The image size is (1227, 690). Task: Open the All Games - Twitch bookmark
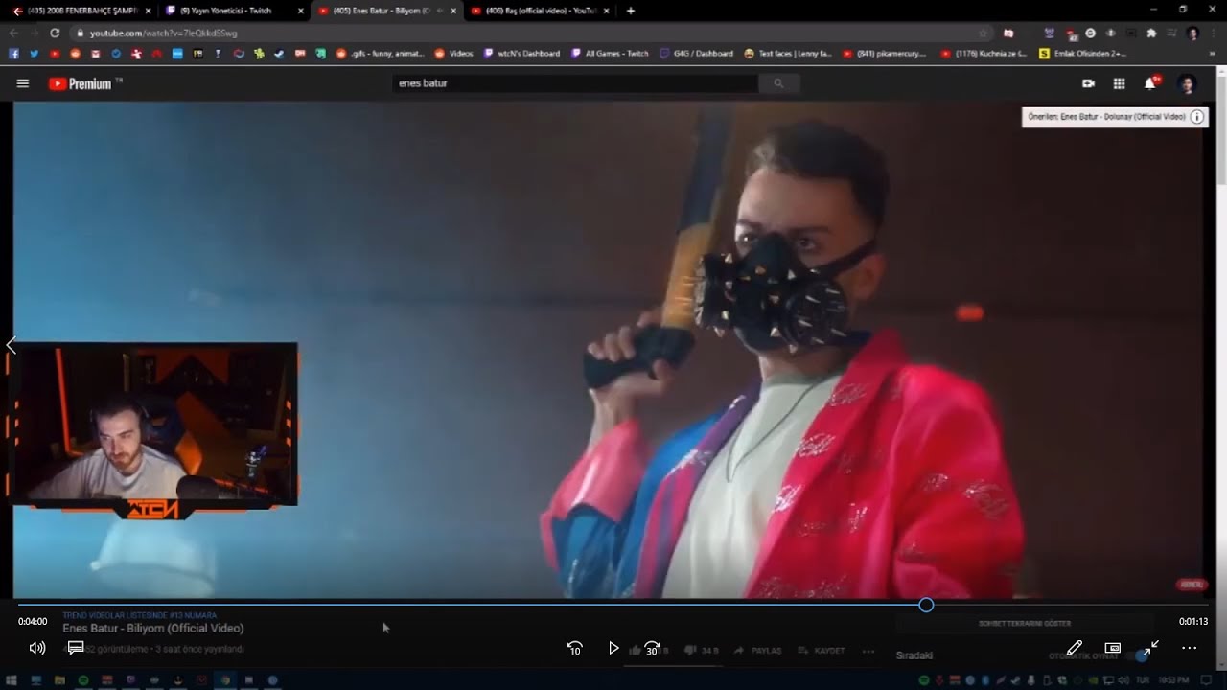610,54
